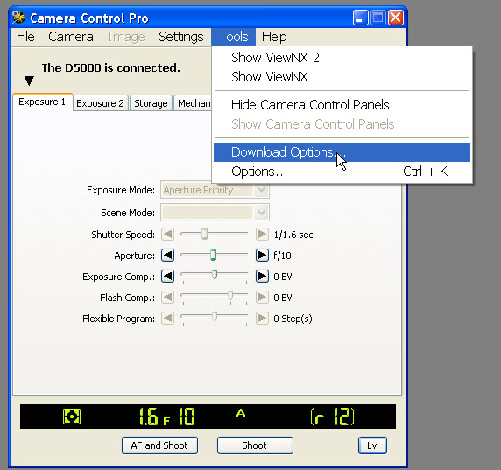Switch to the Exposure 2 tab
The image size is (501, 470).
click(x=100, y=103)
